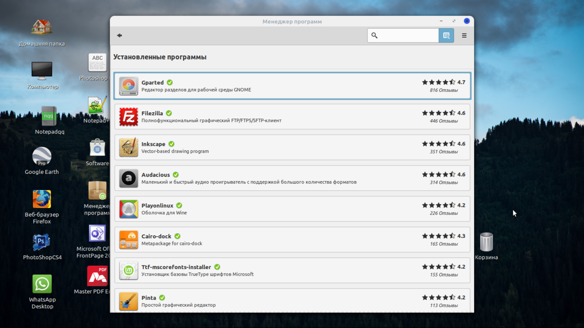This screenshot has height=328, width=584.
Task: Click the green installed checkmark beside Cairo-dock
Action: (177, 236)
